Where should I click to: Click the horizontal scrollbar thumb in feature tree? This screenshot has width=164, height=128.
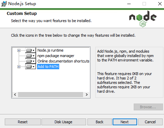(50, 94)
